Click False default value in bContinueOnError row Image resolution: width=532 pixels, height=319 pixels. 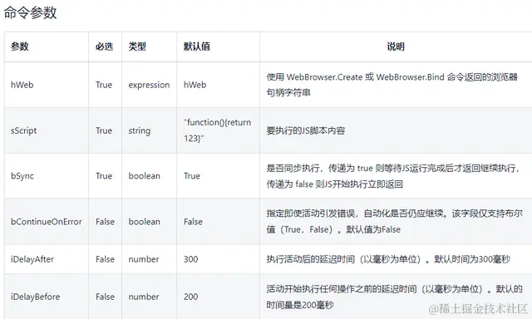(x=194, y=222)
